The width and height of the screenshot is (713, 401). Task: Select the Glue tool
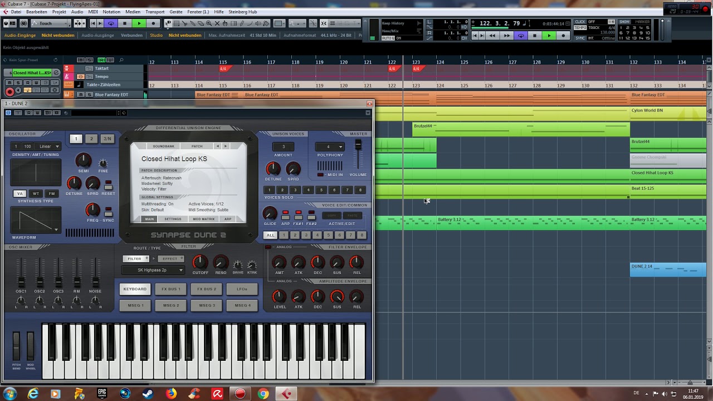tap(192, 23)
